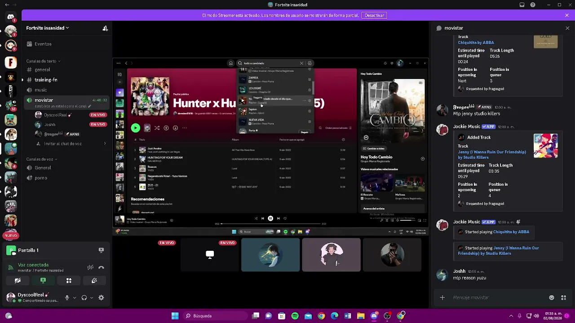Open Discord user settings gear
The width and height of the screenshot is (575, 323).
[101, 297]
